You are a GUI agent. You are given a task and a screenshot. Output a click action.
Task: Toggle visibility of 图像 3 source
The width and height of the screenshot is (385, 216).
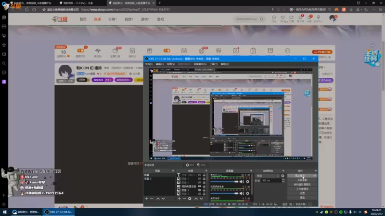[x=199, y=190]
